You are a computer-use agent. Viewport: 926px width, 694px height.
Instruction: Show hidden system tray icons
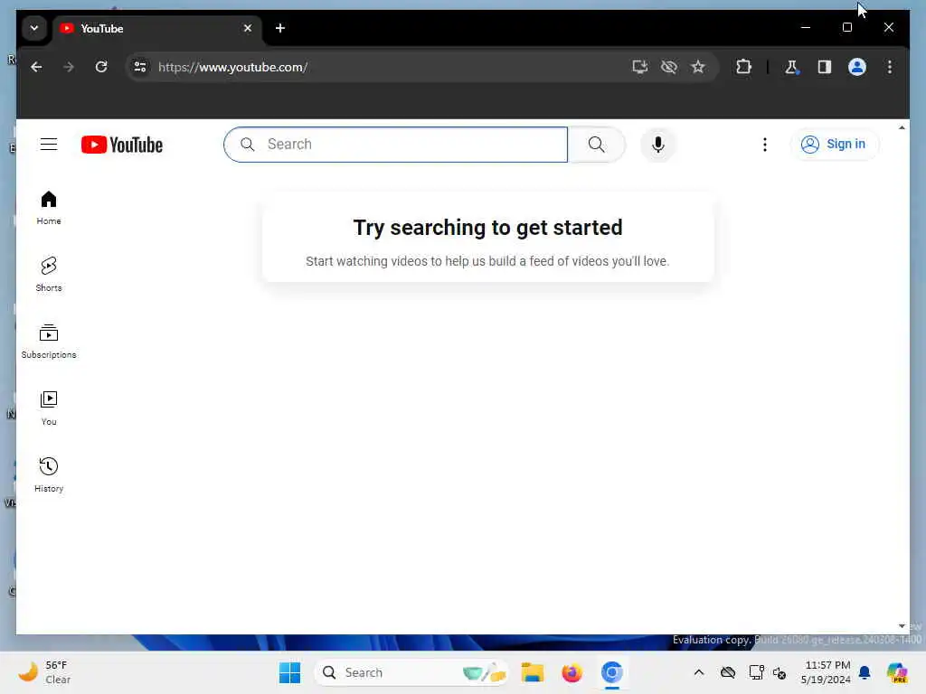click(699, 672)
